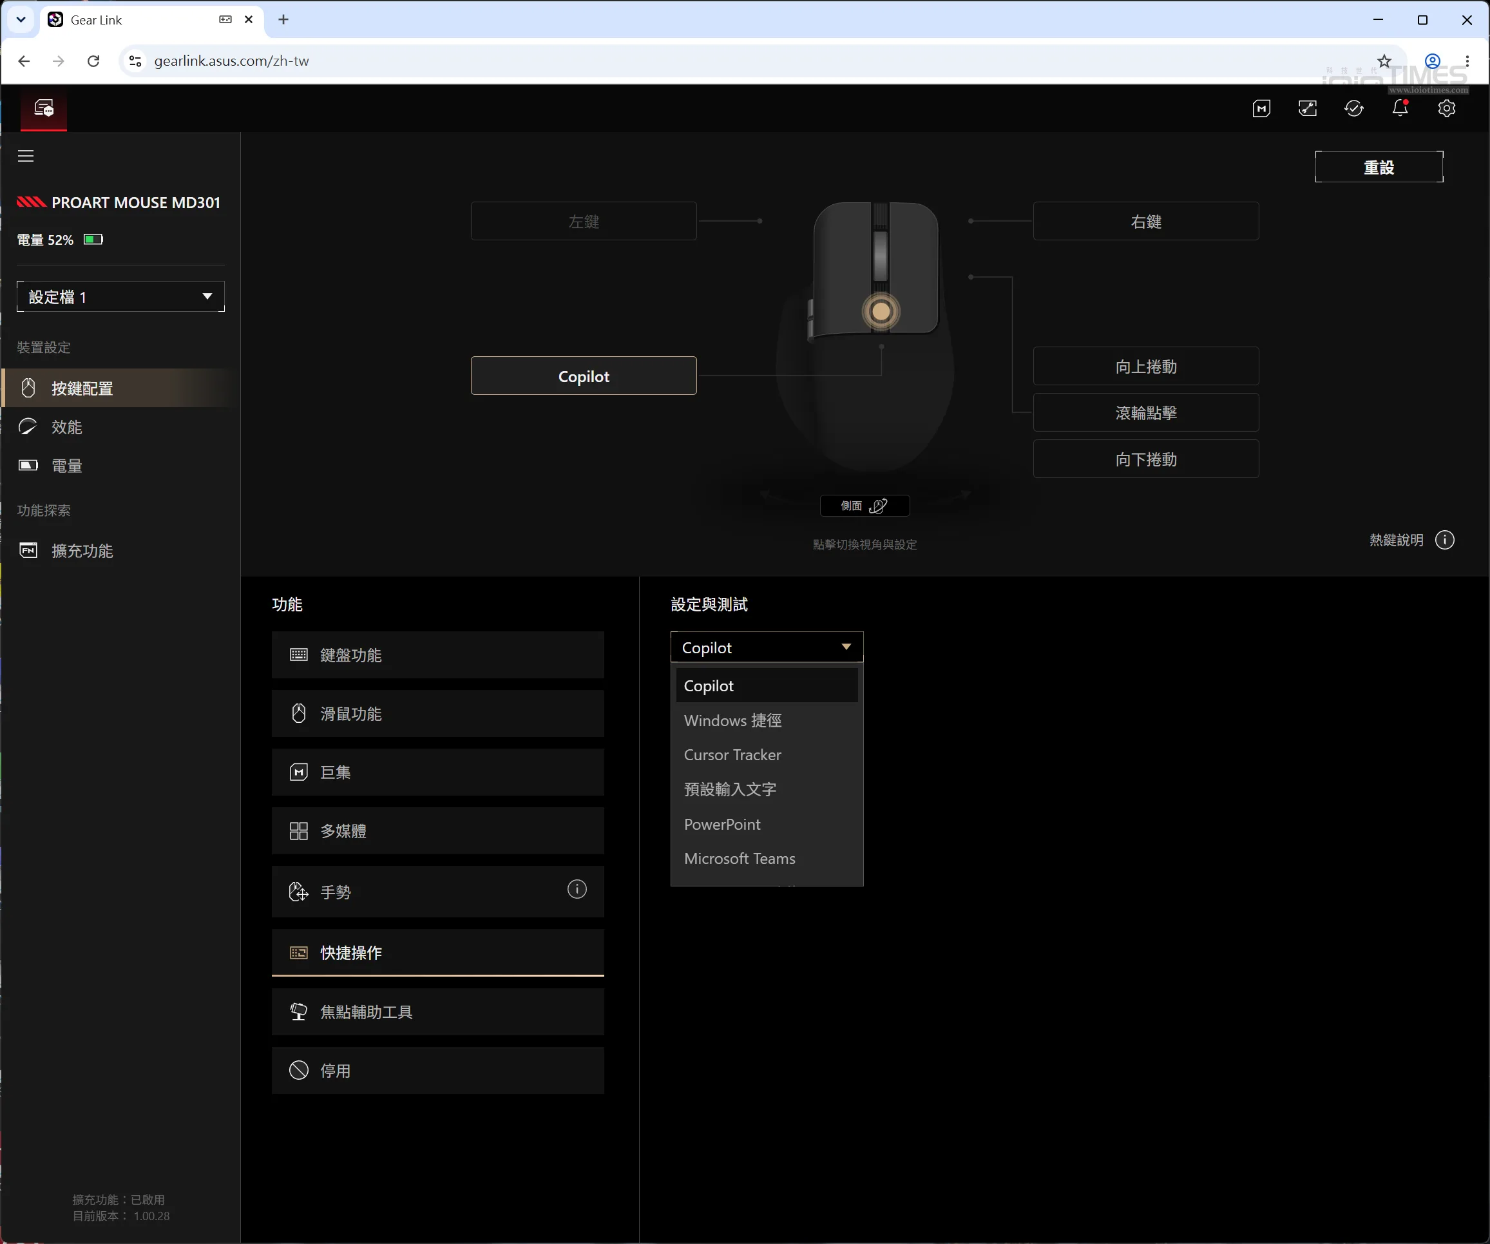Select the device icon tab at top left

pyautogui.click(x=44, y=109)
